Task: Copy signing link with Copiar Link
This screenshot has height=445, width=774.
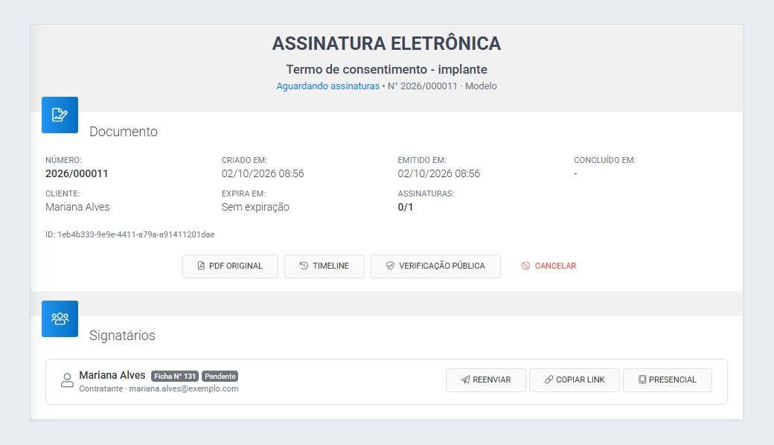Action: [x=574, y=380]
